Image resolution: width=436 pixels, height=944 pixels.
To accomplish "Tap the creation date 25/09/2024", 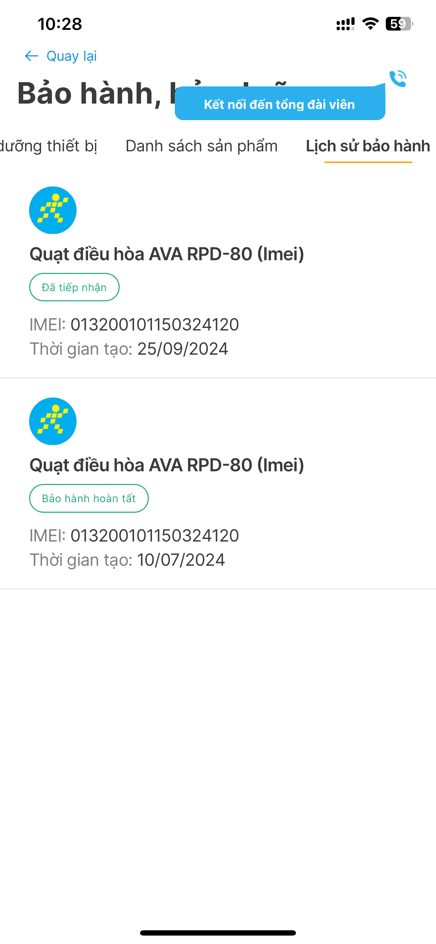I will 183,349.
